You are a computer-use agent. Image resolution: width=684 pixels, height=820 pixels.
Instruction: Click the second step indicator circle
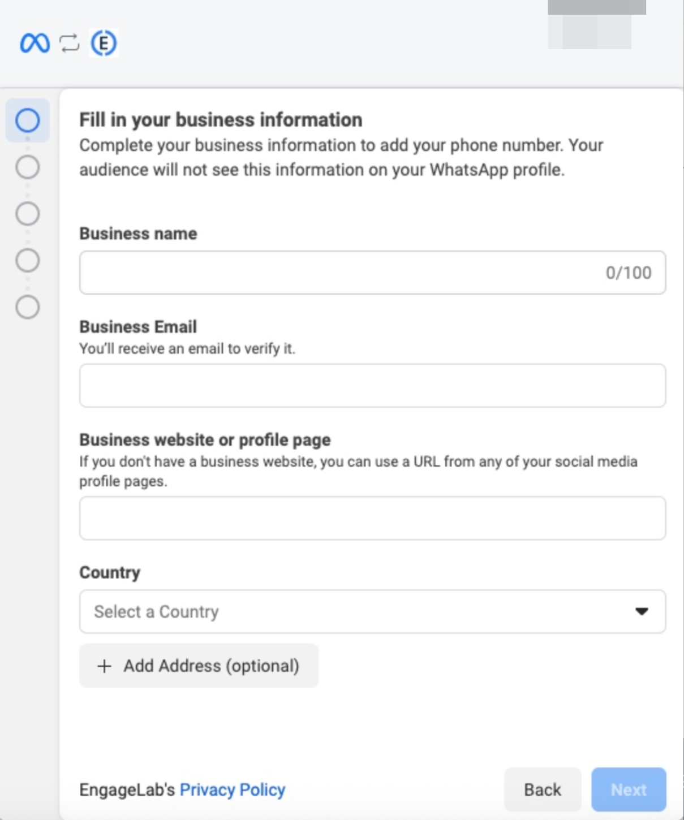click(27, 167)
